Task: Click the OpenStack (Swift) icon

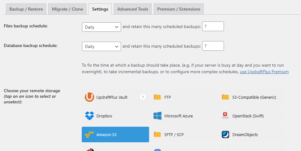Action: coord(226,116)
